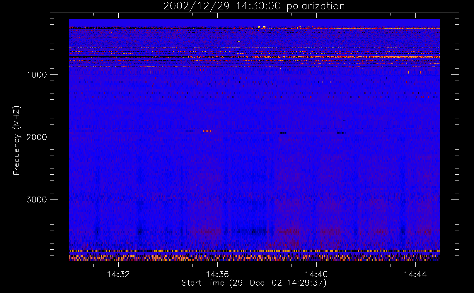Screen dimensions: 474x293
Task: Click the 3000 frequency tick label
Action: tap(37, 200)
